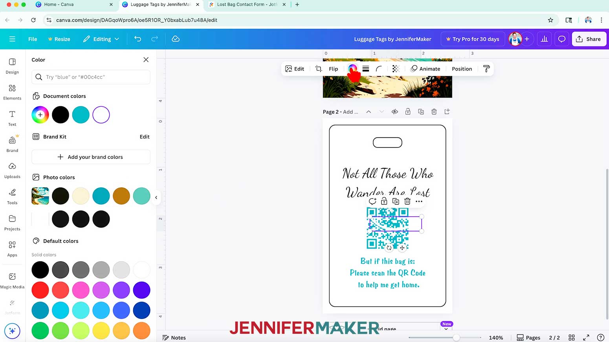This screenshot has height=342, width=609.
Task: Collapse the Color side panel arrow
Action: (x=156, y=197)
